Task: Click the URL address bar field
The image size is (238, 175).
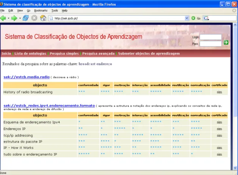Action: pyautogui.click(x=119, y=18)
